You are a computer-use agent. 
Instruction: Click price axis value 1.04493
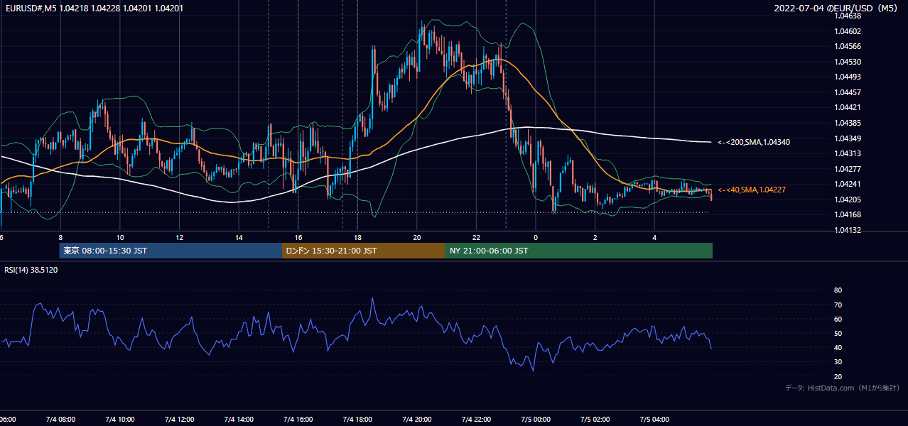[x=848, y=77]
